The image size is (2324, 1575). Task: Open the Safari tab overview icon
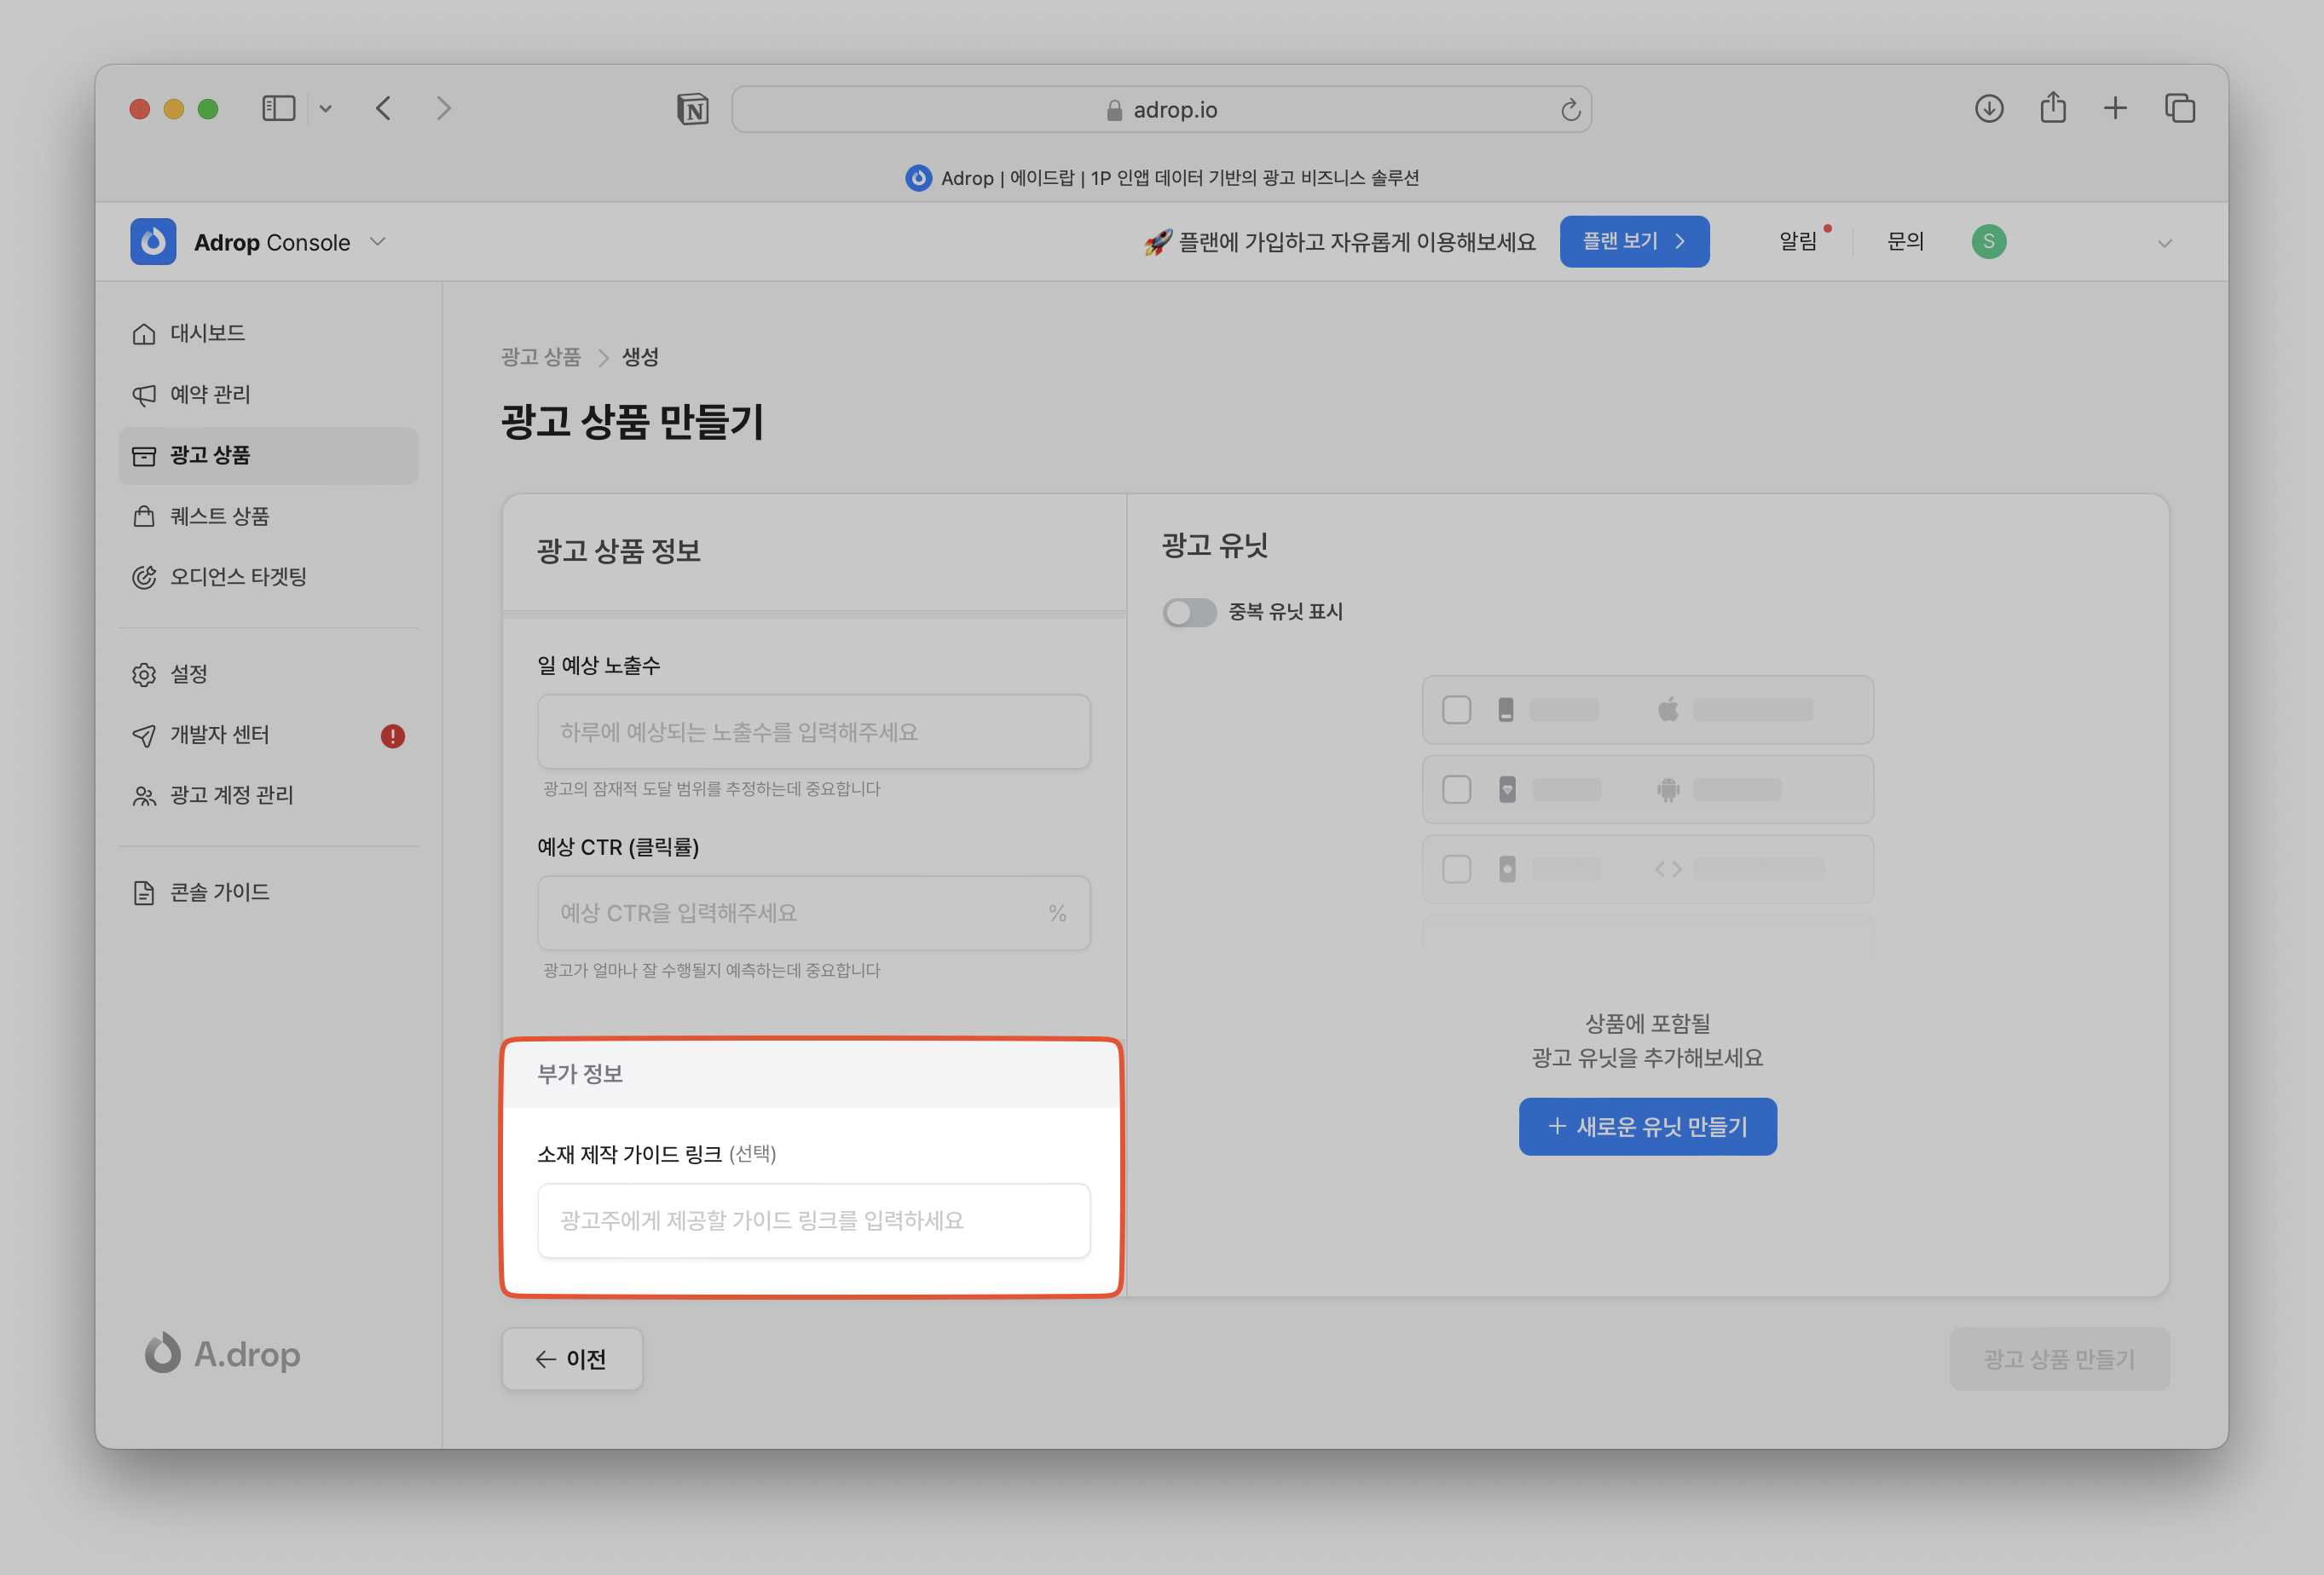tap(2179, 109)
